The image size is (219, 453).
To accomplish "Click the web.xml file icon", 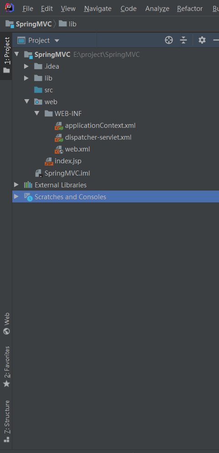I will pos(59,149).
